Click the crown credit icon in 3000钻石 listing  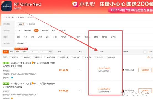pyautogui.click(x=12, y=98)
